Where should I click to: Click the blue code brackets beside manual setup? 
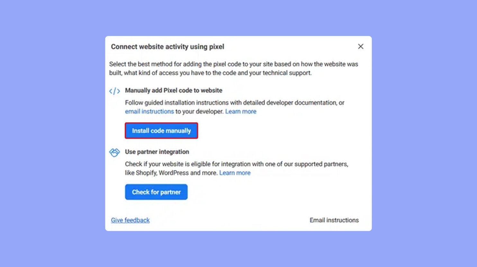click(115, 91)
